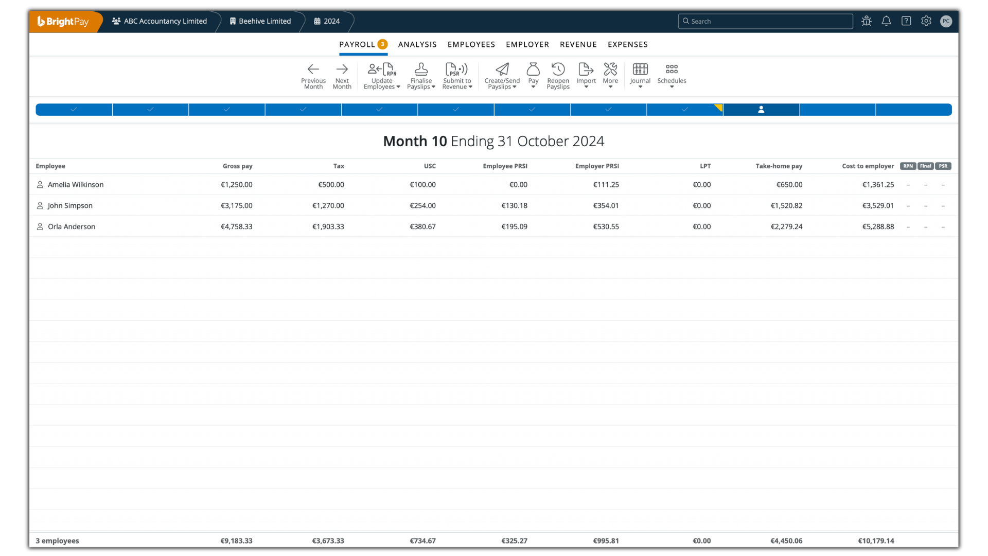Open Beehive Limited employer breadcrumb
The height and width of the screenshot is (556, 988).
pos(260,21)
